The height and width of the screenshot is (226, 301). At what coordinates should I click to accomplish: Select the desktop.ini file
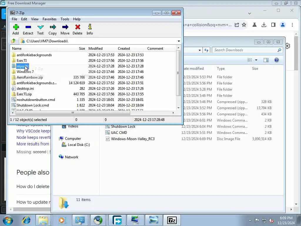pyautogui.click(x=25, y=88)
